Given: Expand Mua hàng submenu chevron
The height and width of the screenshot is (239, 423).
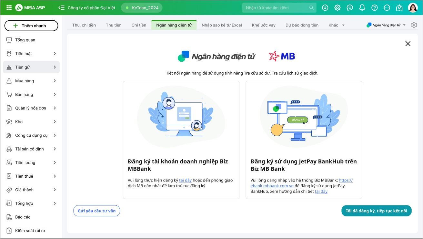Looking at the screenshot, I should click(55, 81).
